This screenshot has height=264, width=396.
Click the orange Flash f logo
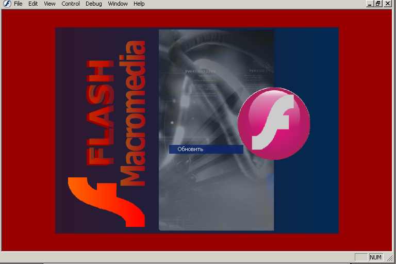click(x=106, y=202)
